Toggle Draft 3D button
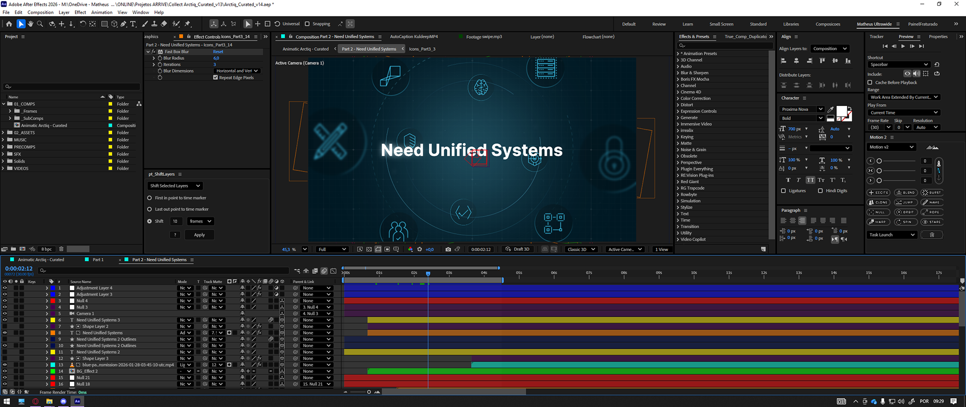 point(517,249)
